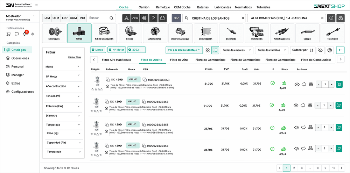The width and height of the screenshot is (350, 173).
Task: Click the vehicle car icon top right
Action: [340, 18]
